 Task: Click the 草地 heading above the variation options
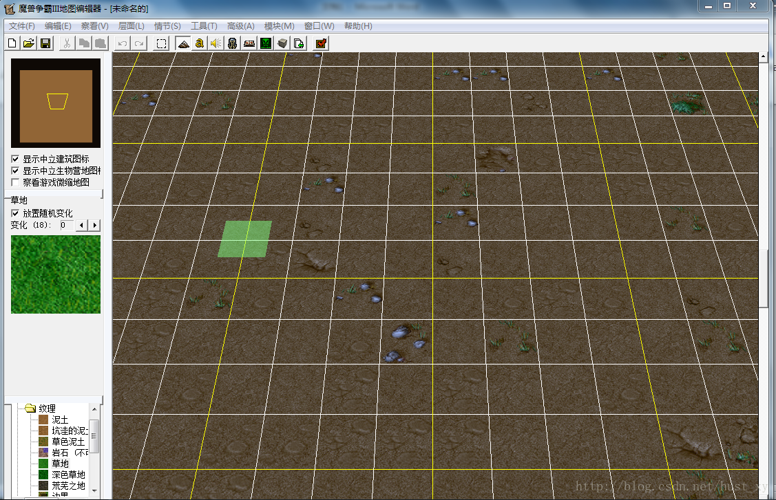(19, 200)
